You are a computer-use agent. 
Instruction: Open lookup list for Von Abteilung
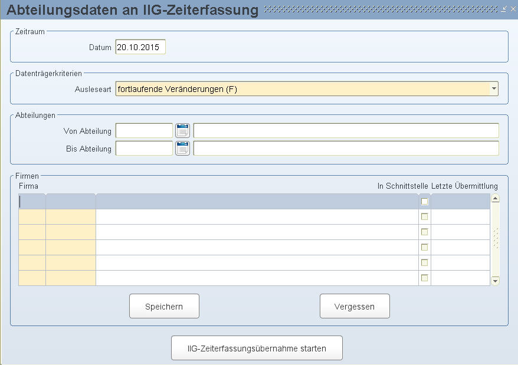[x=182, y=130]
